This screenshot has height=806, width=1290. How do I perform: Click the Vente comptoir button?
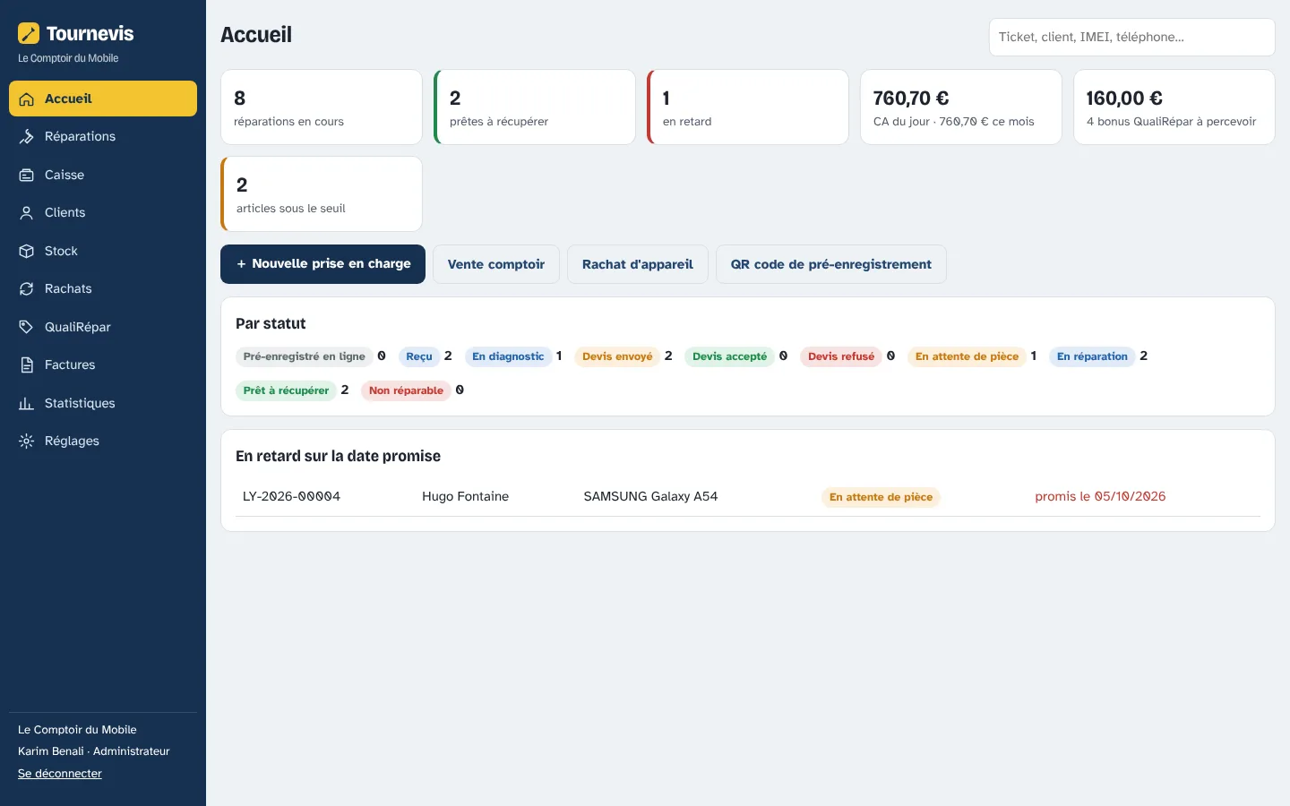point(496,264)
